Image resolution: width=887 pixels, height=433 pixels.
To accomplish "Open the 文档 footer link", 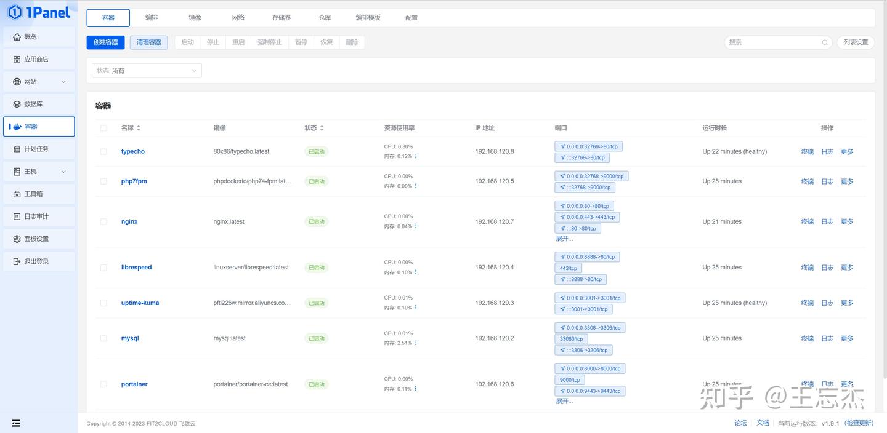I will click(763, 423).
